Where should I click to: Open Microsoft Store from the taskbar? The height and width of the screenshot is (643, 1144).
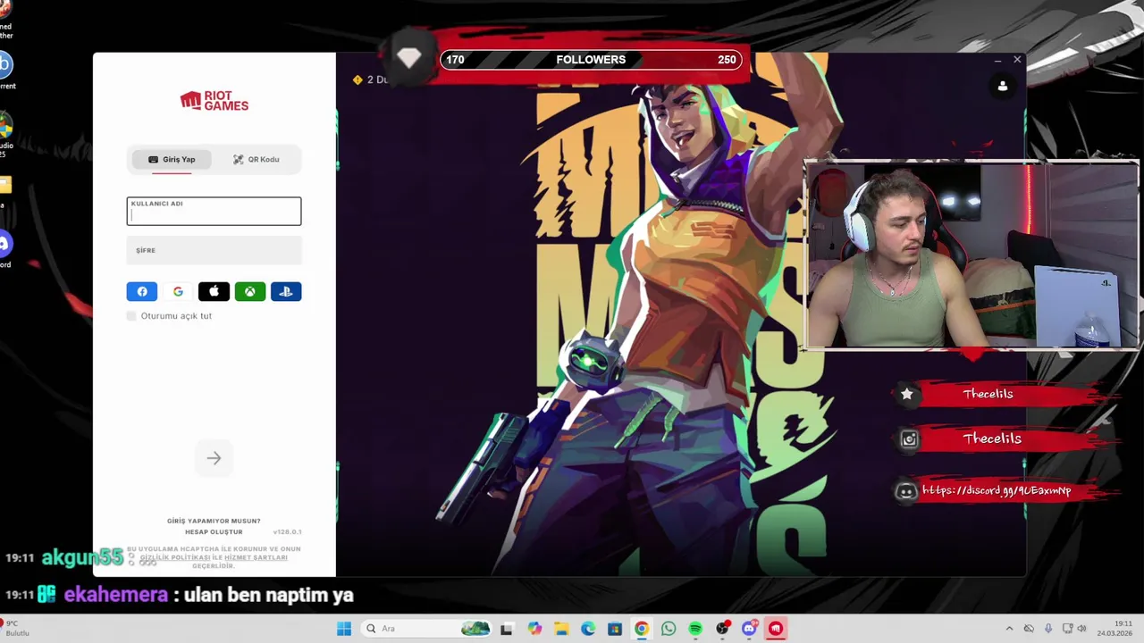click(x=615, y=629)
